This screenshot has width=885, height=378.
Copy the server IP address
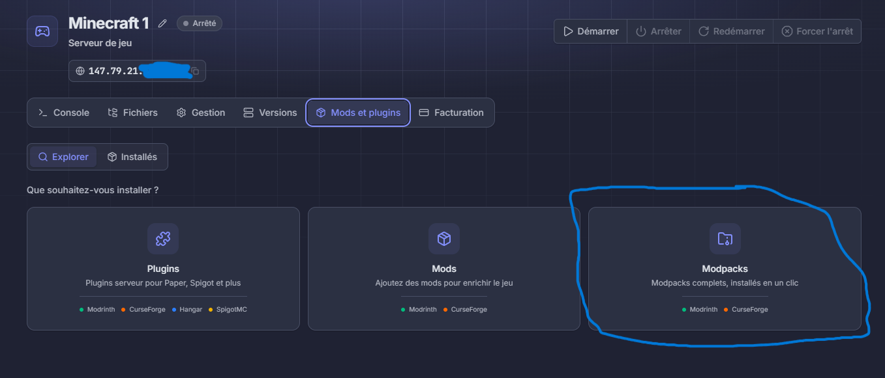pos(195,71)
